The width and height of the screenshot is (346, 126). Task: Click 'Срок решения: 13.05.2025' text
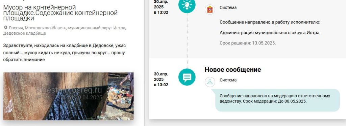point(248,43)
